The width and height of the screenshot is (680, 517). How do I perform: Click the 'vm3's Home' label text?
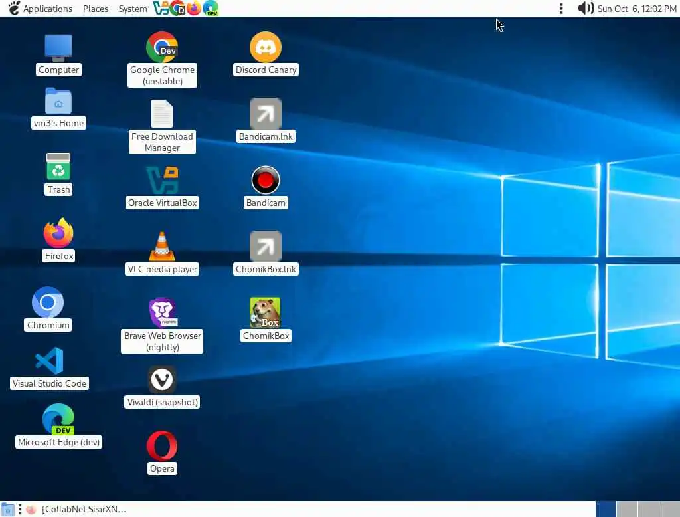pyautogui.click(x=58, y=124)
